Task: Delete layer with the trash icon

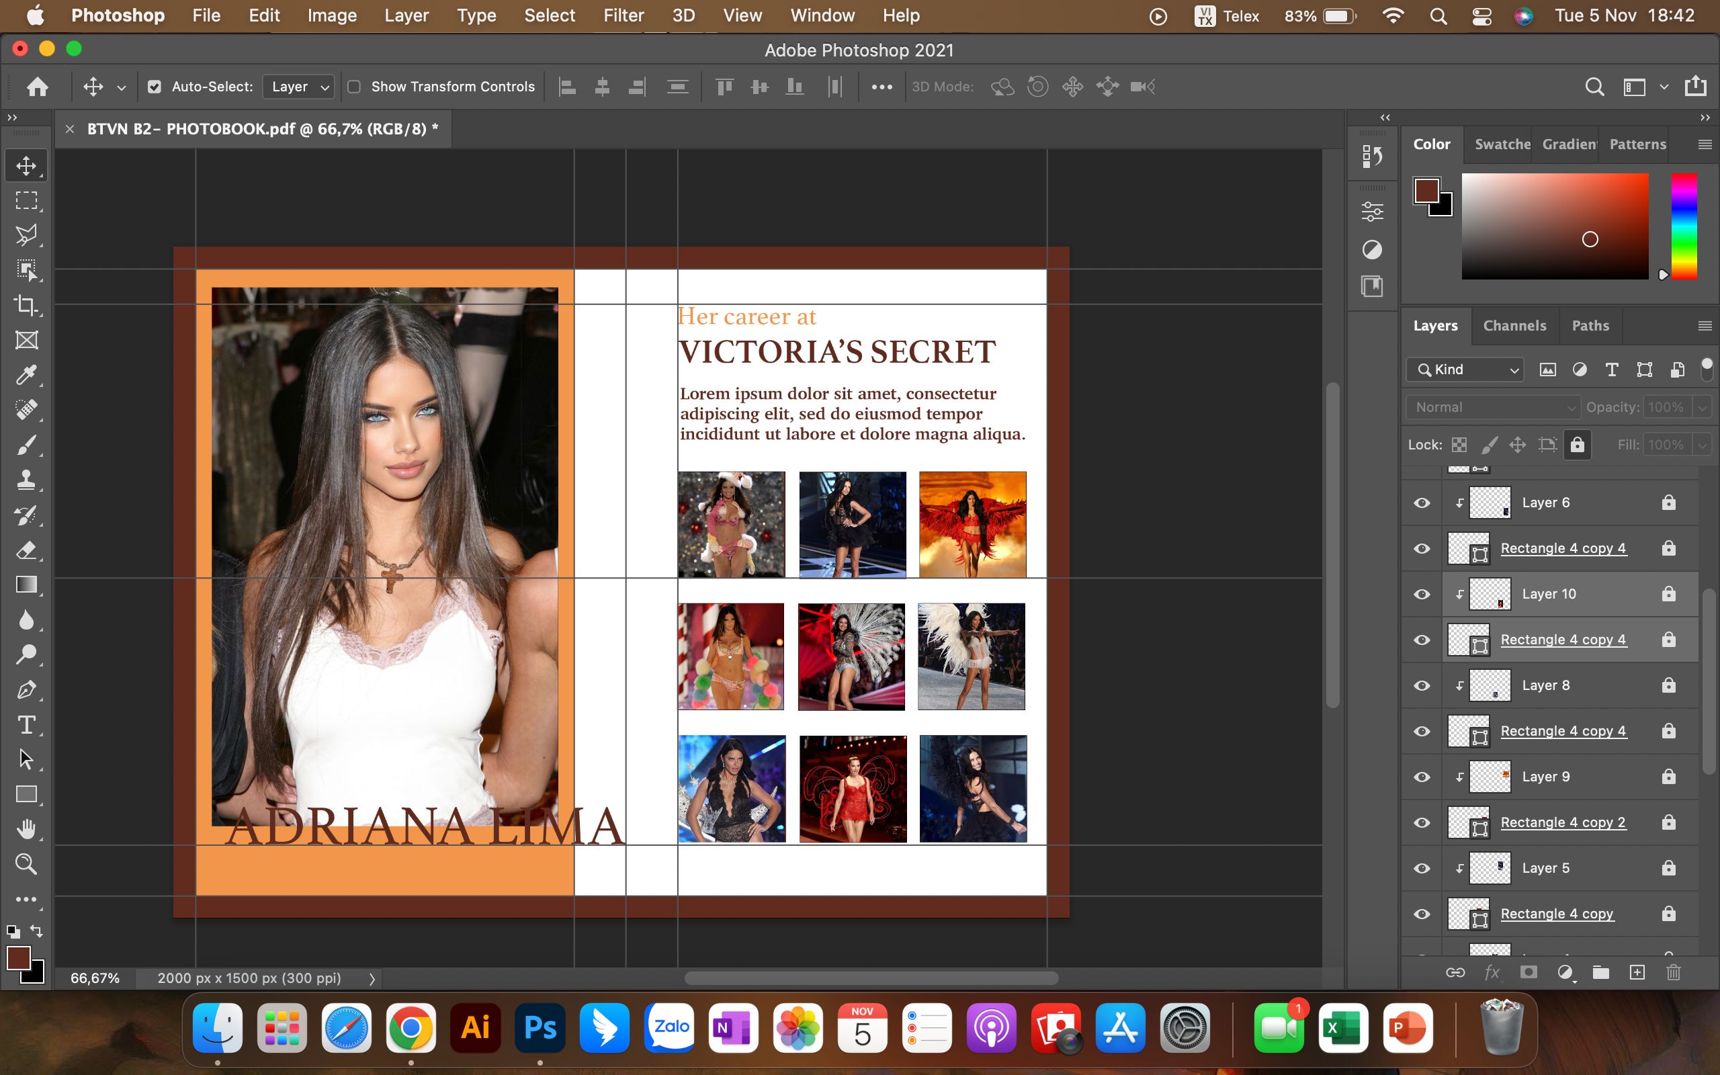Action: coord(1673,972)
